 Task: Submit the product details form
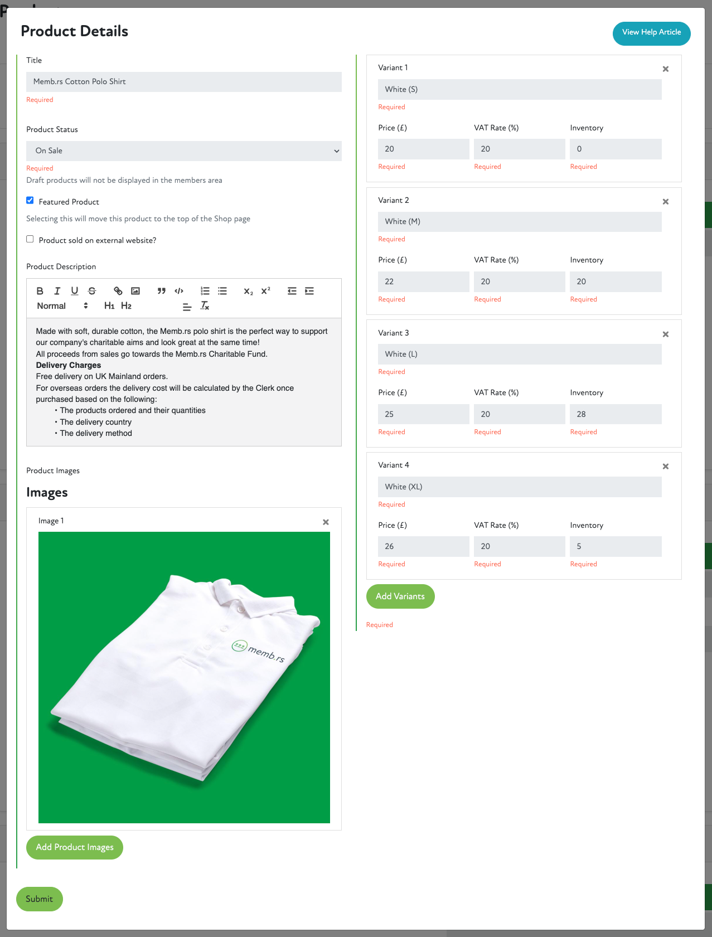pos(39,899)
